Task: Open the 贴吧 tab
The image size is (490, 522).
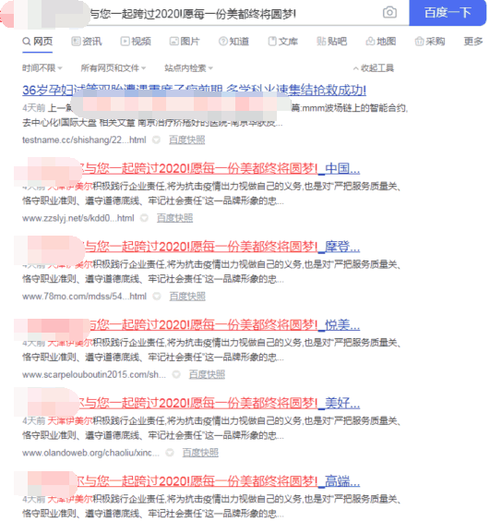Action: click(332, 42)
